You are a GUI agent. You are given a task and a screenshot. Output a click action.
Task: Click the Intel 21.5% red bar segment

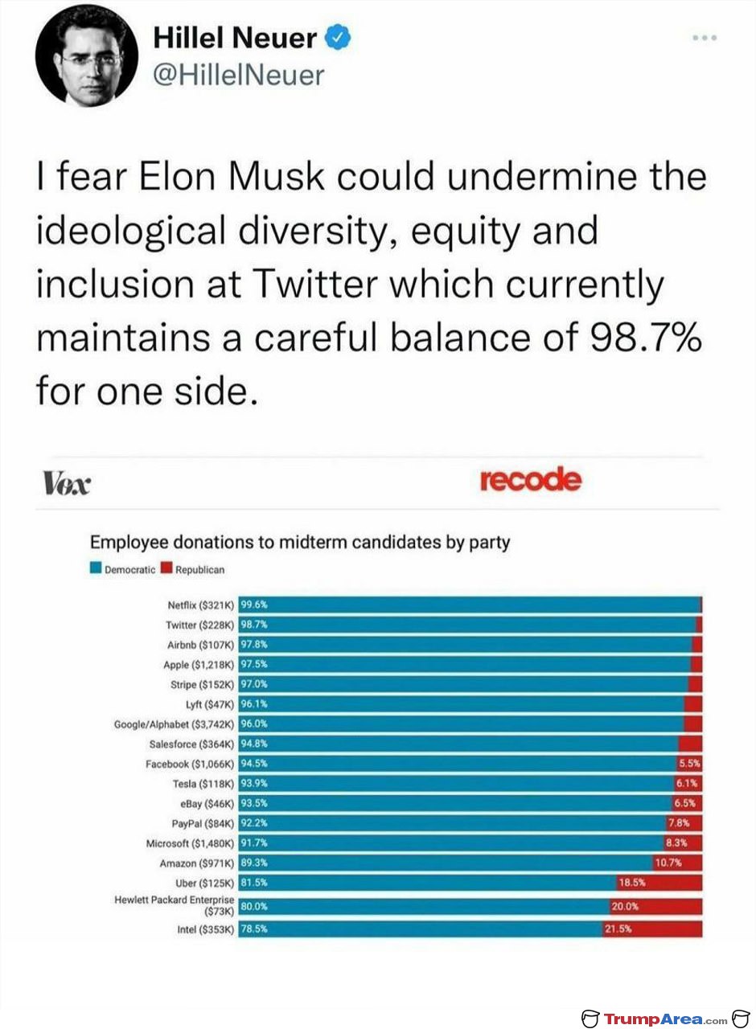[x=652, y=929]
